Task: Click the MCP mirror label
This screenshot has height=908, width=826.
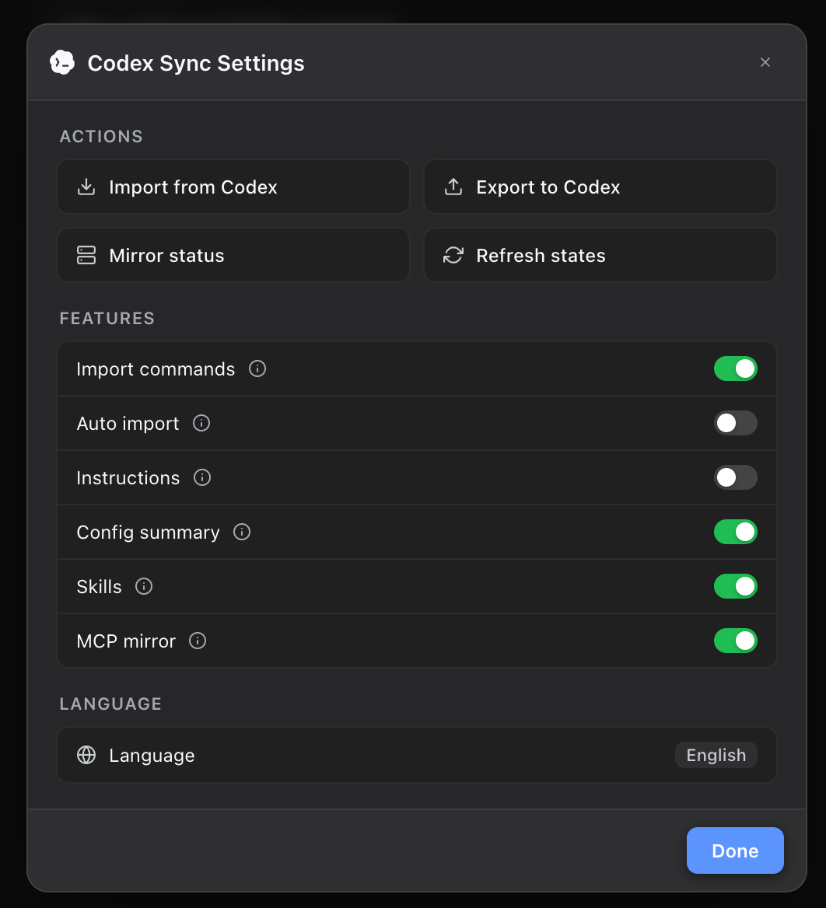Action: (x=126, y=641)
